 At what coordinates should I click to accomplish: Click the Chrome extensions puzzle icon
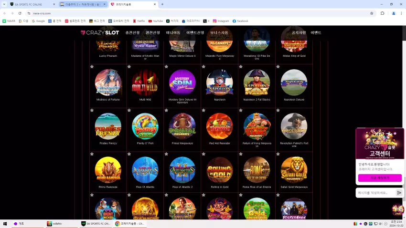click(382, 13)
